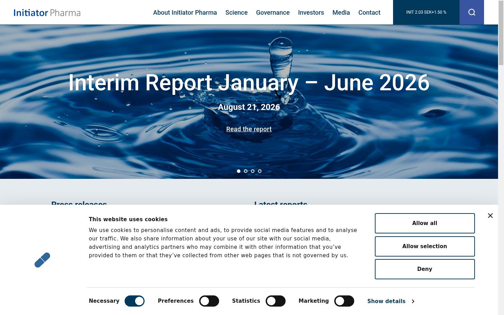Enable the Preferences cookies switch
The height and width of the screenshot is (315, 504).
pos(209,301)
